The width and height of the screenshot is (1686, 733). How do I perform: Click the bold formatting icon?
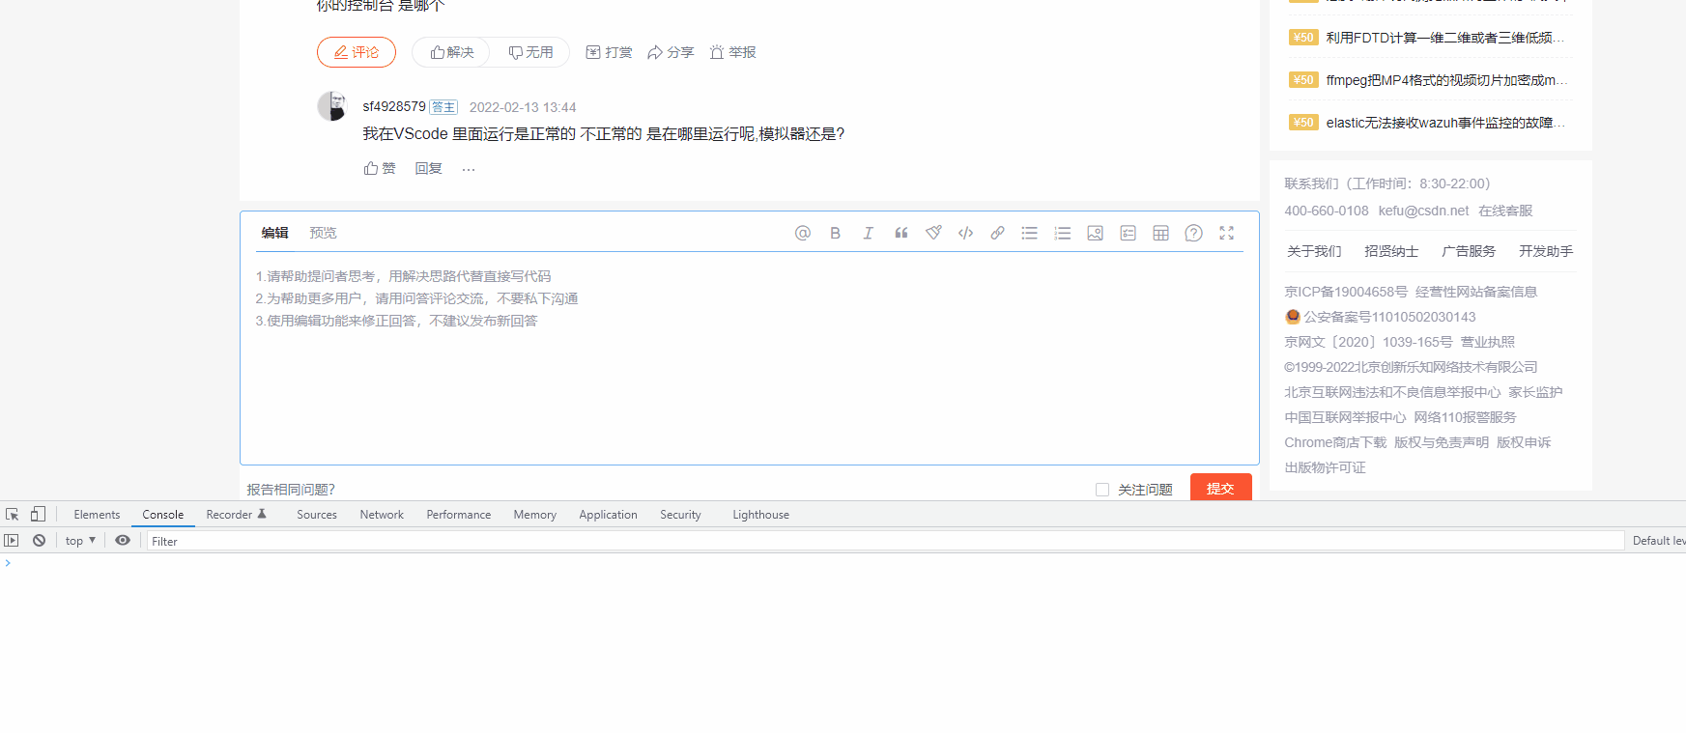click(835, 233)
